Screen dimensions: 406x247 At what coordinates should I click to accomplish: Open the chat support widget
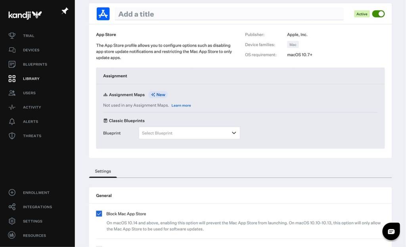tap(391, 232)
